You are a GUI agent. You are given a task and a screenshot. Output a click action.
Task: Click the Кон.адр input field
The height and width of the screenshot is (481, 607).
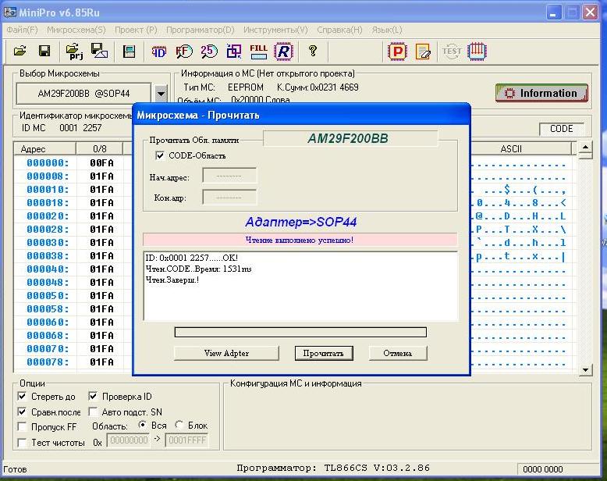[x=229, y=197]
